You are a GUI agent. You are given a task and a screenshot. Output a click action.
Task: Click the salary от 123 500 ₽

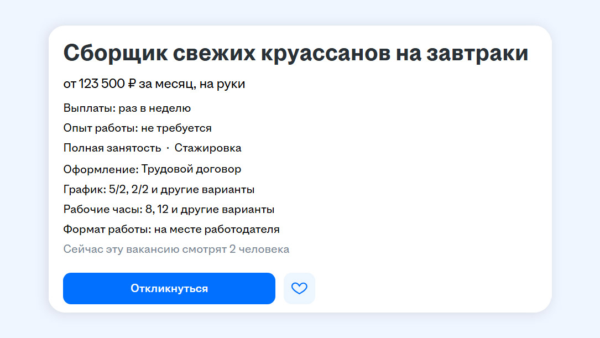click(x=100, y=84)
